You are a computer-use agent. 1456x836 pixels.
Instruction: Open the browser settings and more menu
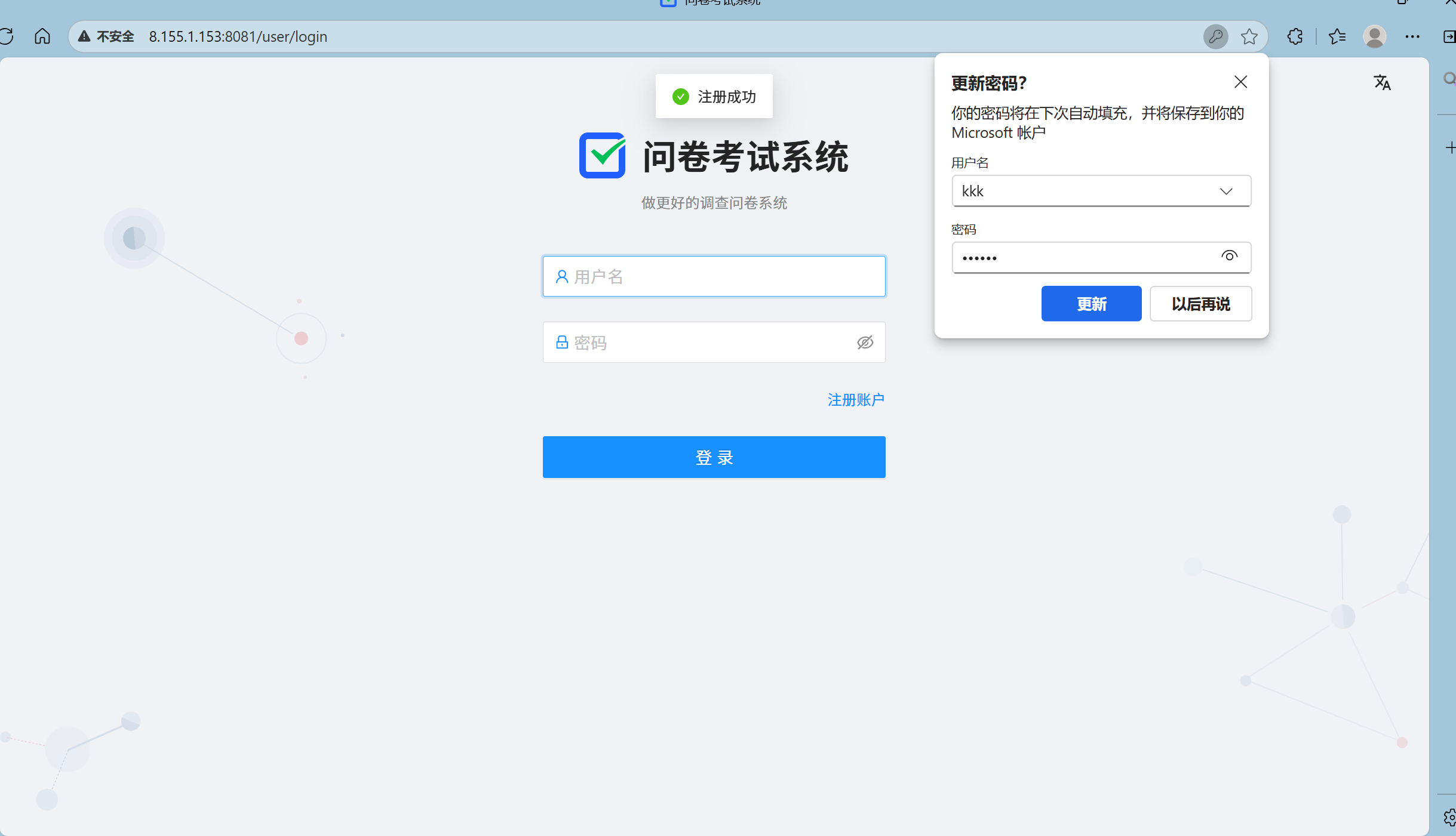coord(1412,36)
